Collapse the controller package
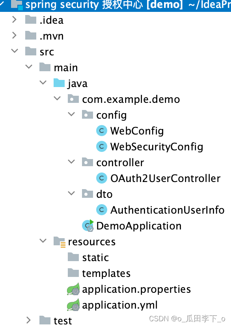The height and width of the screenshot is (326, 231). (x=71, y=162)
